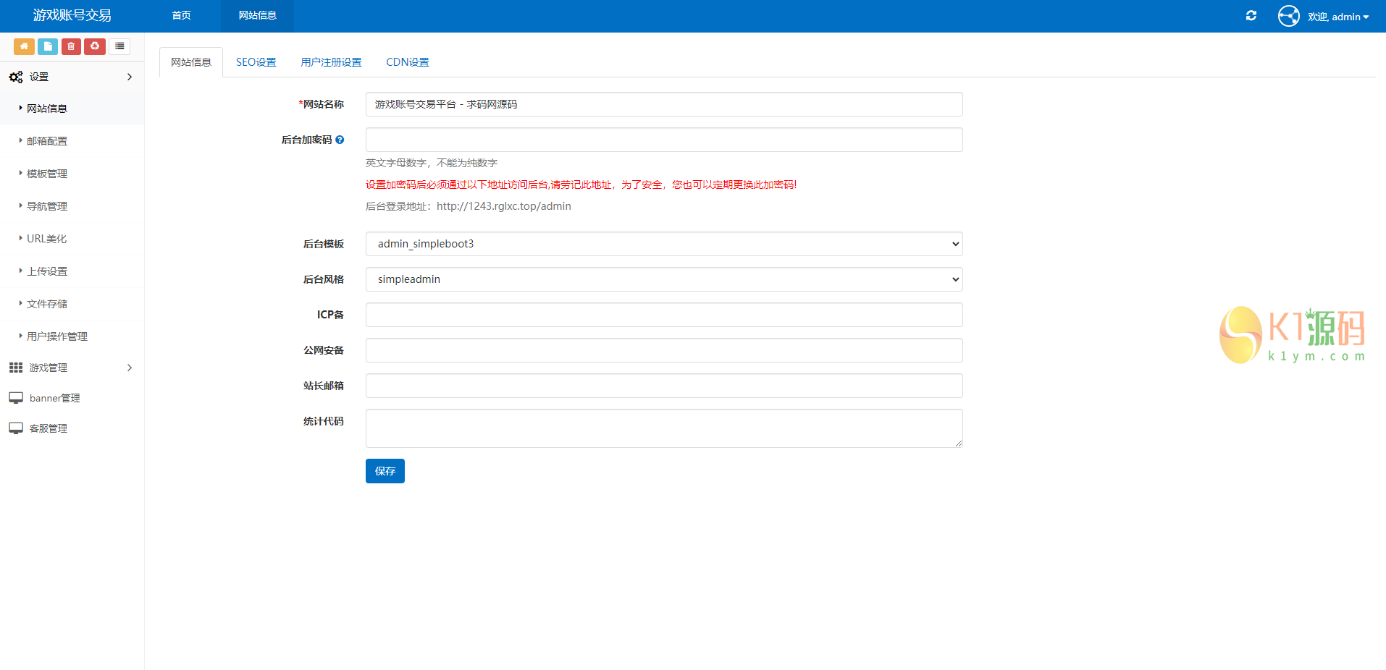Switch to the 用户注册设置 tab
The height and width of the screenshot is (670, 1386).
point(331,62)
